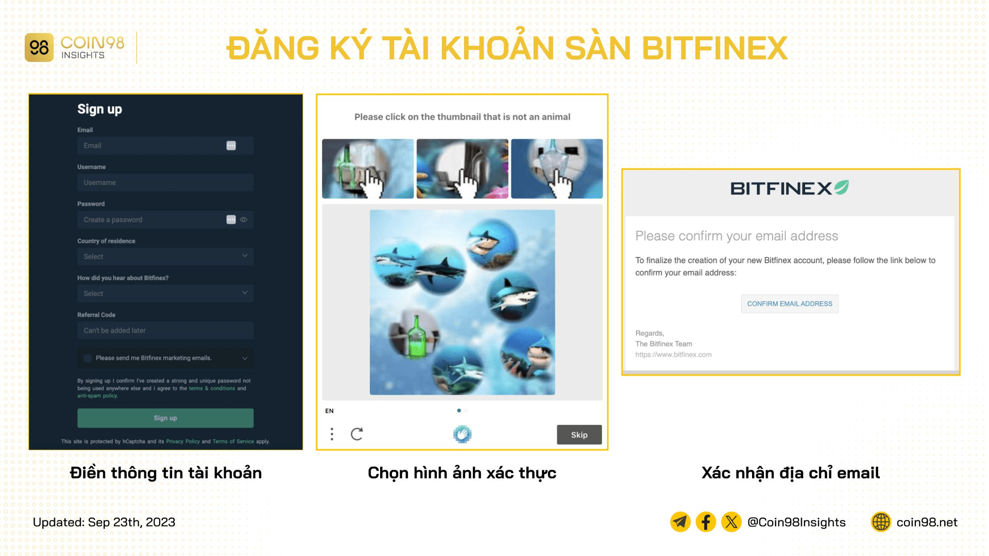Toggle the marketing emails checkbox
This screenshot has height=556, width=989.
click(x=87, y=358)
